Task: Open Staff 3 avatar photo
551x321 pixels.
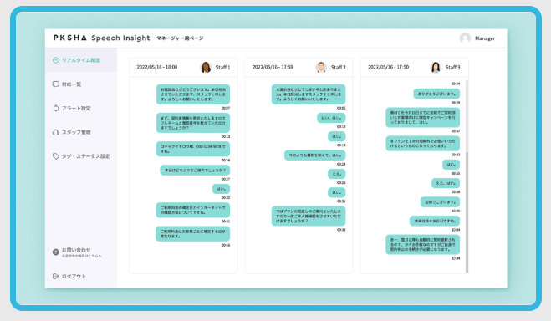Action: (x=436, y=67)
